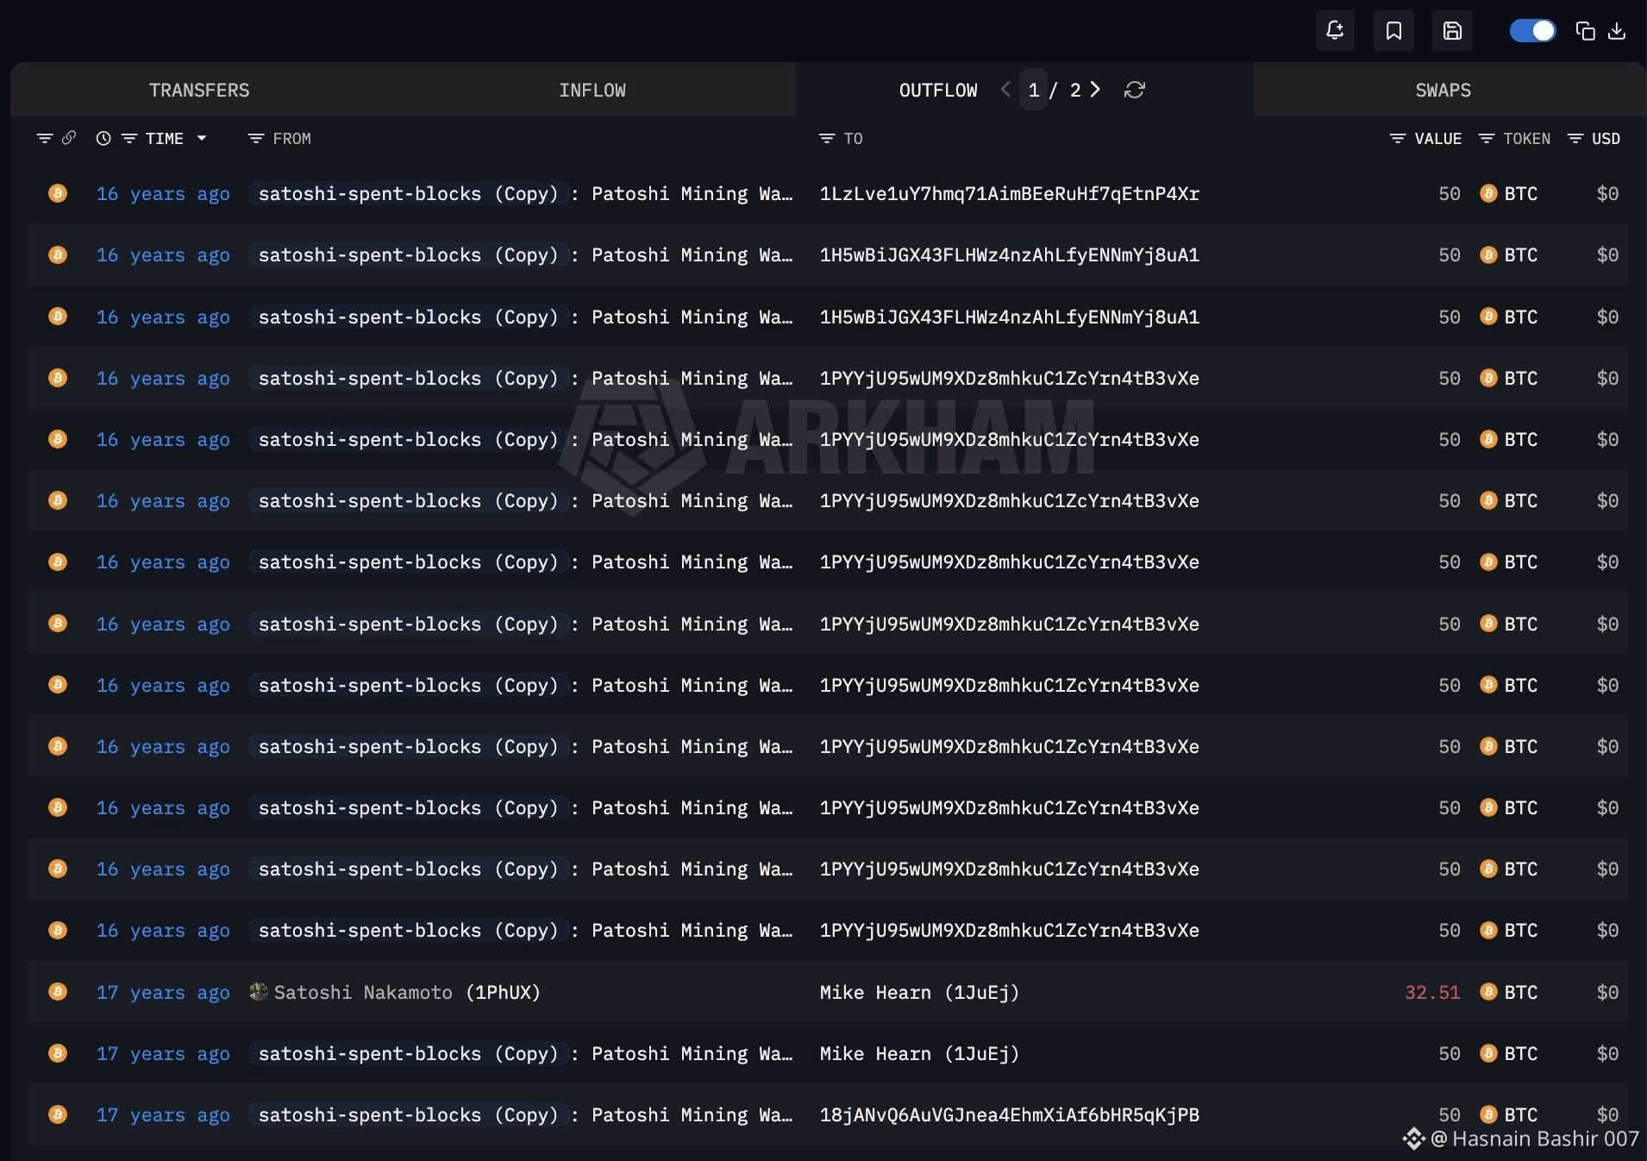Bookmark this entity with the bookmark icon

pyautogui.click(x=1393, y=31)
